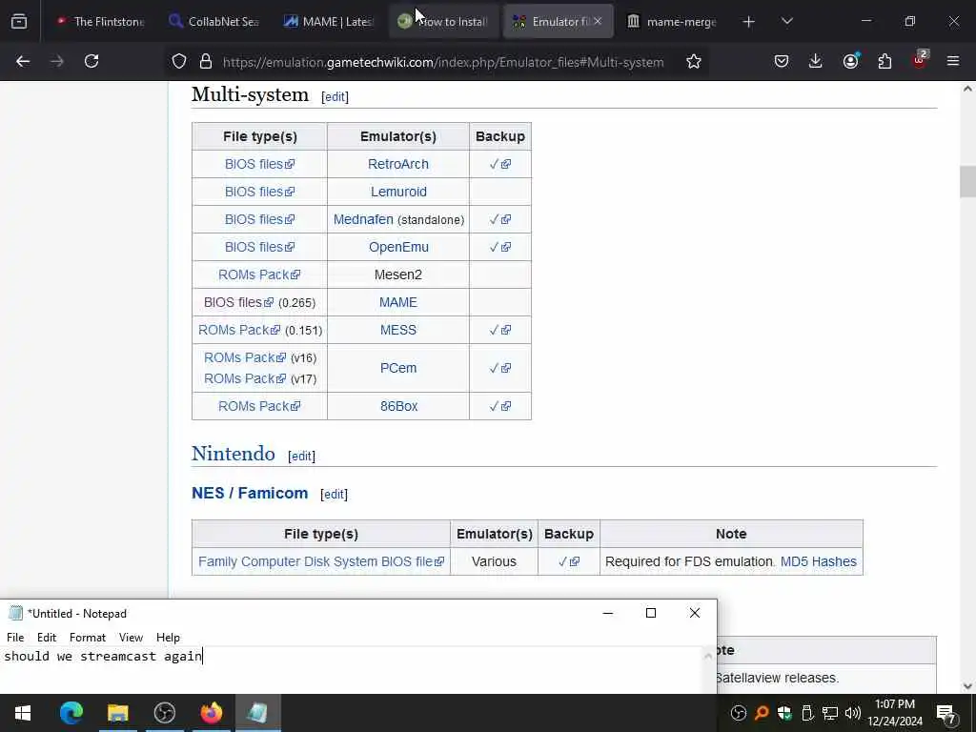Viewport: 976px width, 732px height.
Task: Switch to MAME | Latest tab
Action: click(x=328, y=22)
